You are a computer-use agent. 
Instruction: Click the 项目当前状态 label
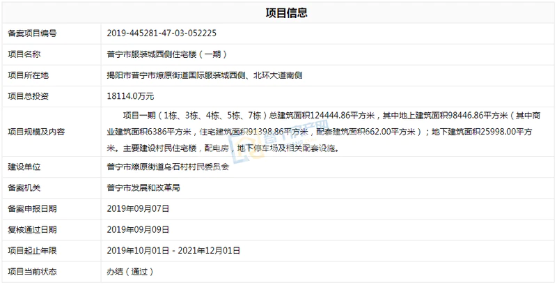pos(36,271)
